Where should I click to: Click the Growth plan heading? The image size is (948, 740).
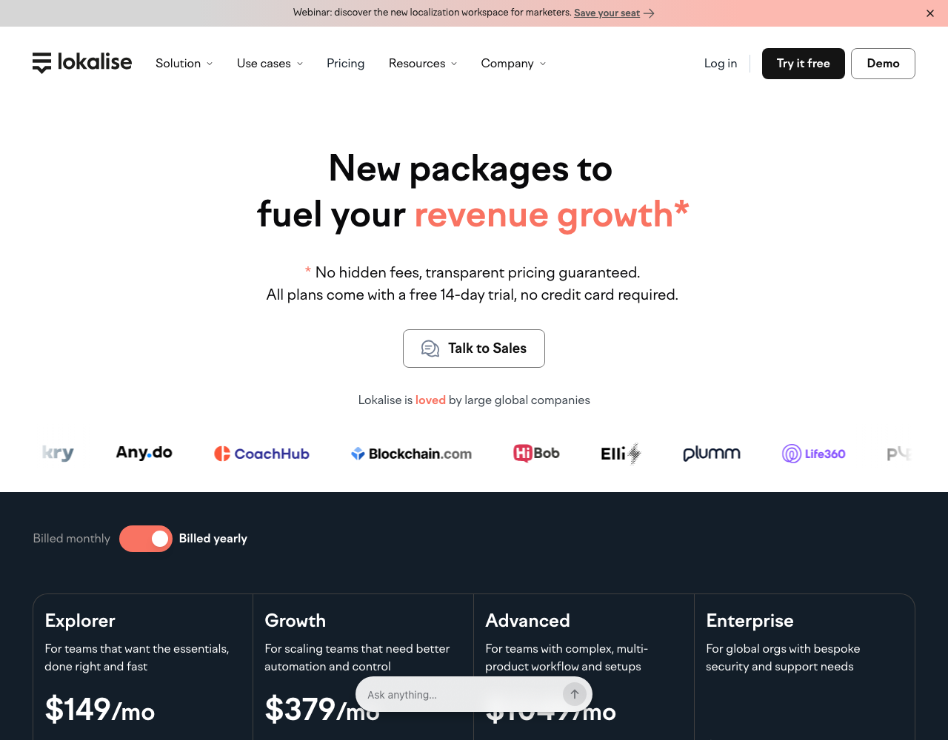pos(295,621)
